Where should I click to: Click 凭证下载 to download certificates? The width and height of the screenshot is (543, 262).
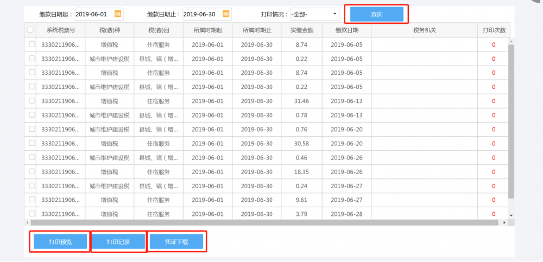click(x=176, y=241)
